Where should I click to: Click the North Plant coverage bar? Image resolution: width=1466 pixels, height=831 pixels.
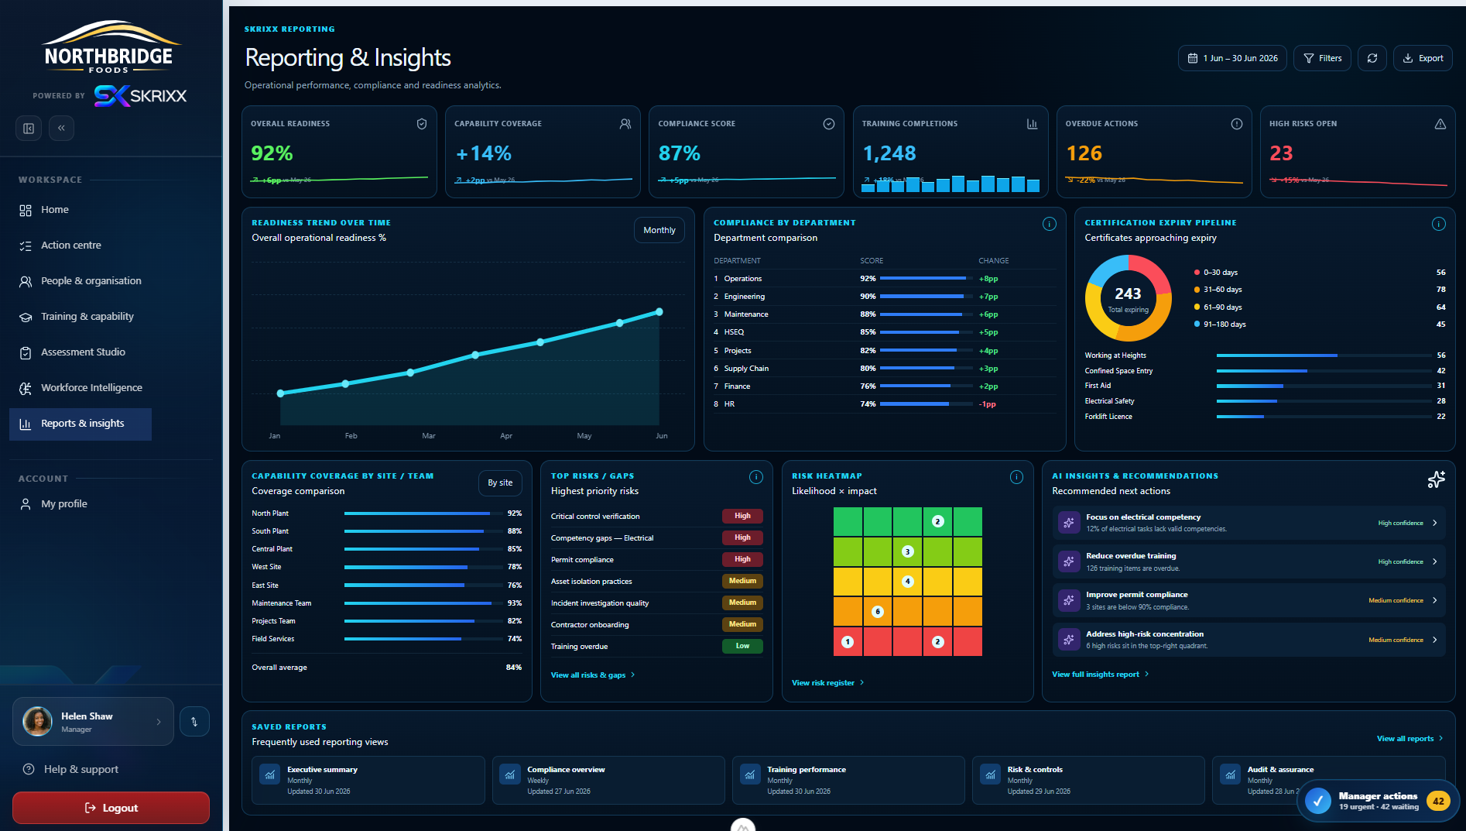423,513
